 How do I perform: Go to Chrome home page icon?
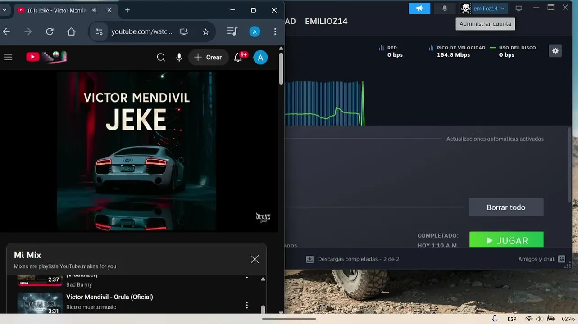[71, 31]
